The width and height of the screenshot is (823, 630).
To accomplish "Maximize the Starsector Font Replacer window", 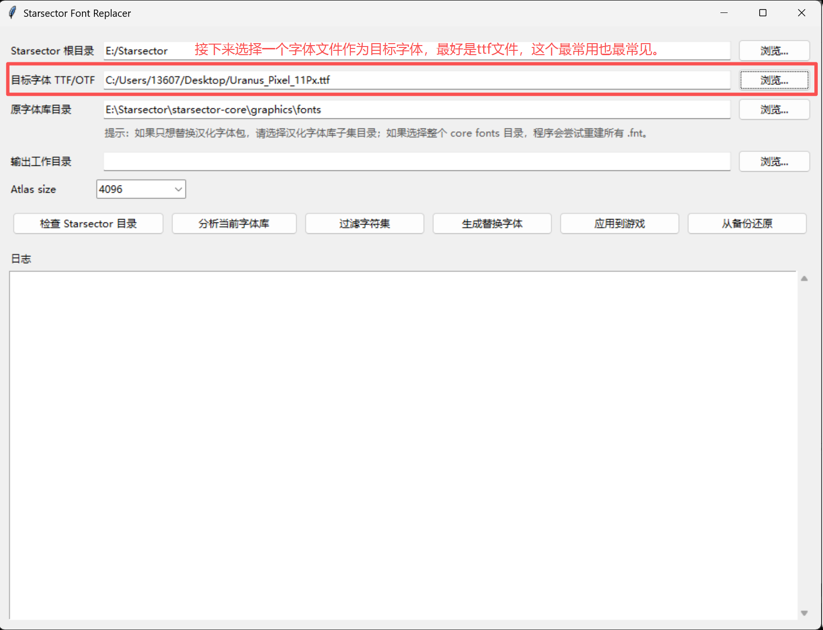I will click(763, 13).
